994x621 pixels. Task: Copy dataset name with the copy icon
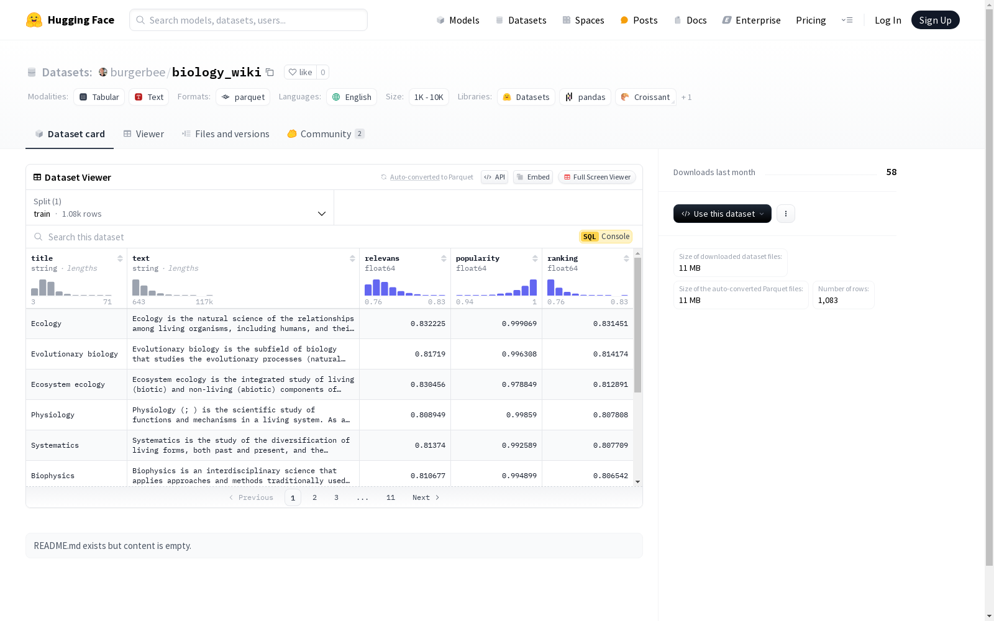(x=270, y=72)
